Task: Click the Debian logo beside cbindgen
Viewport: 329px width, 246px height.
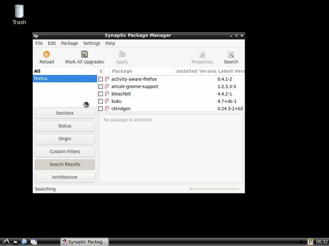Action: [107, 108]
